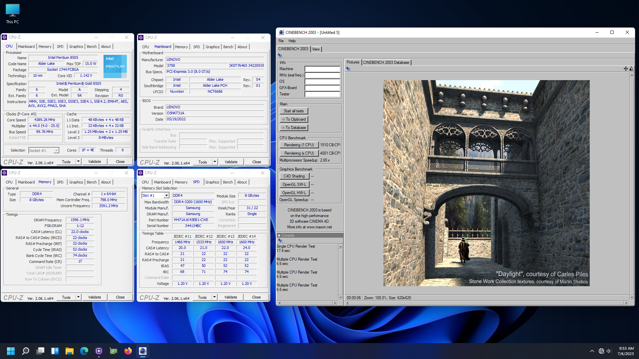Screen dimensions: 639x359
Task: Launch Firefox from taskbar
Action: tap(128, 351)
